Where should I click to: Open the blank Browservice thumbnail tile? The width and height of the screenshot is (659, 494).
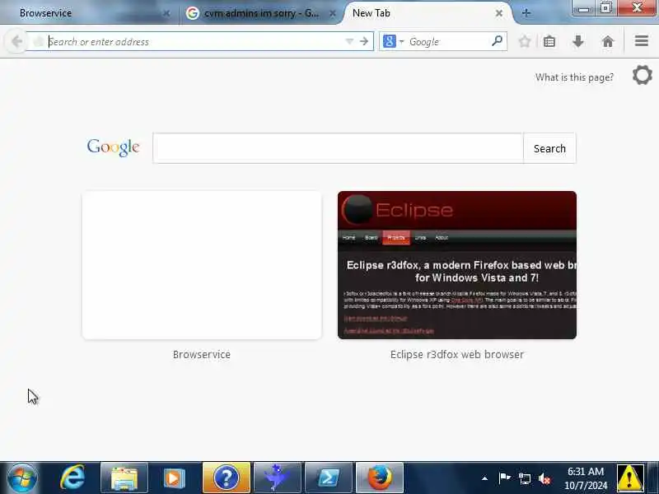(202, 265)
